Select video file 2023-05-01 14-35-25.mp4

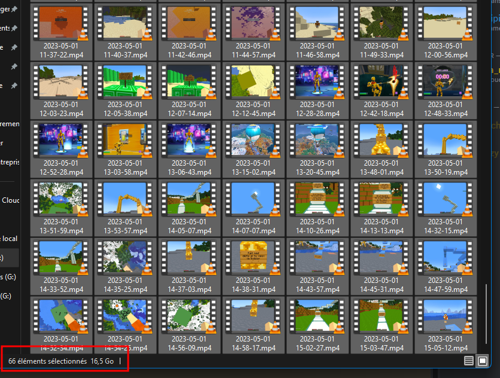point(125,266)
